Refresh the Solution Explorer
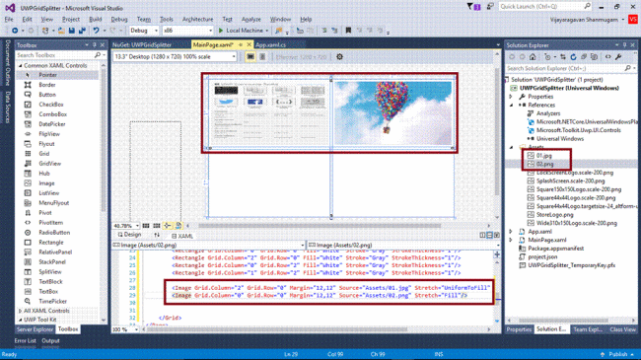 pos(573,57)
